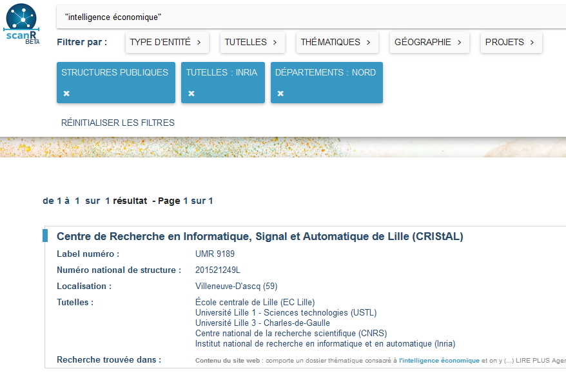Expand the Projets filter menu
This screenshot has height=382, width=566.
pyautogui.click(x=511, y=43)
